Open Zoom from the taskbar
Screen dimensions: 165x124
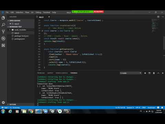[x=46, y=111]
